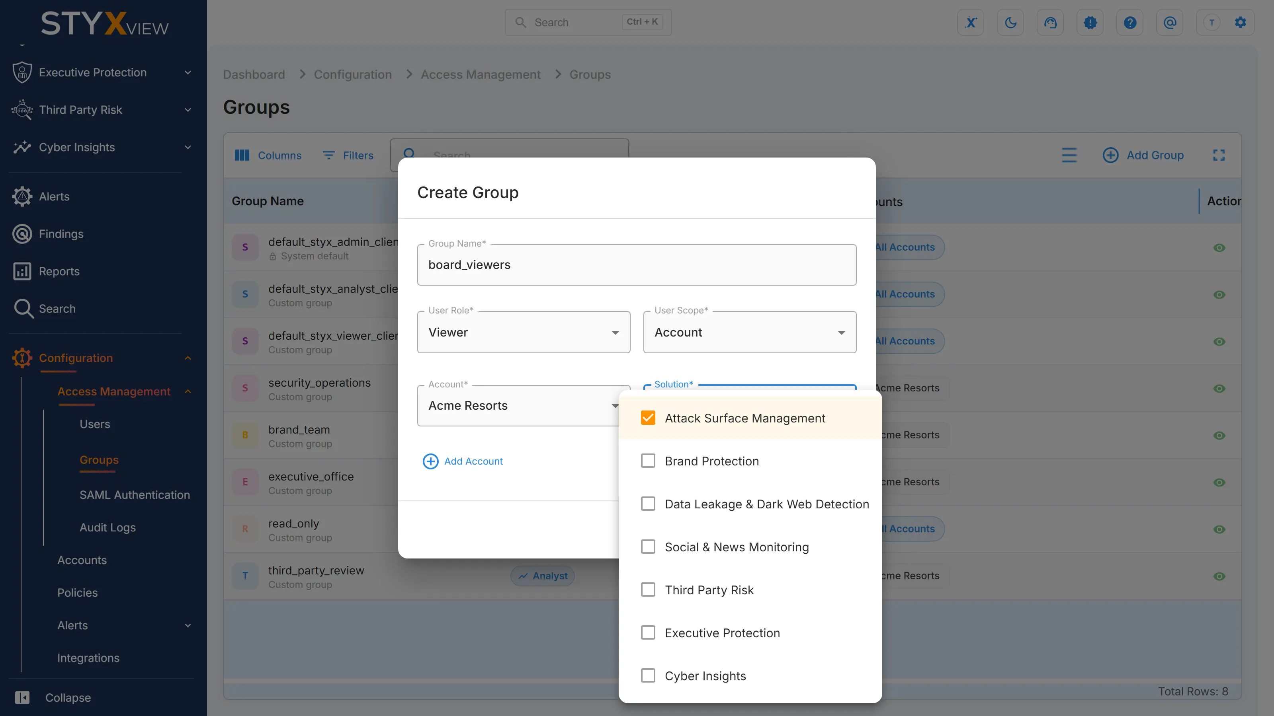1274x716 pixels.
Task: Click the Group Name input field
Action: [637, 265]
